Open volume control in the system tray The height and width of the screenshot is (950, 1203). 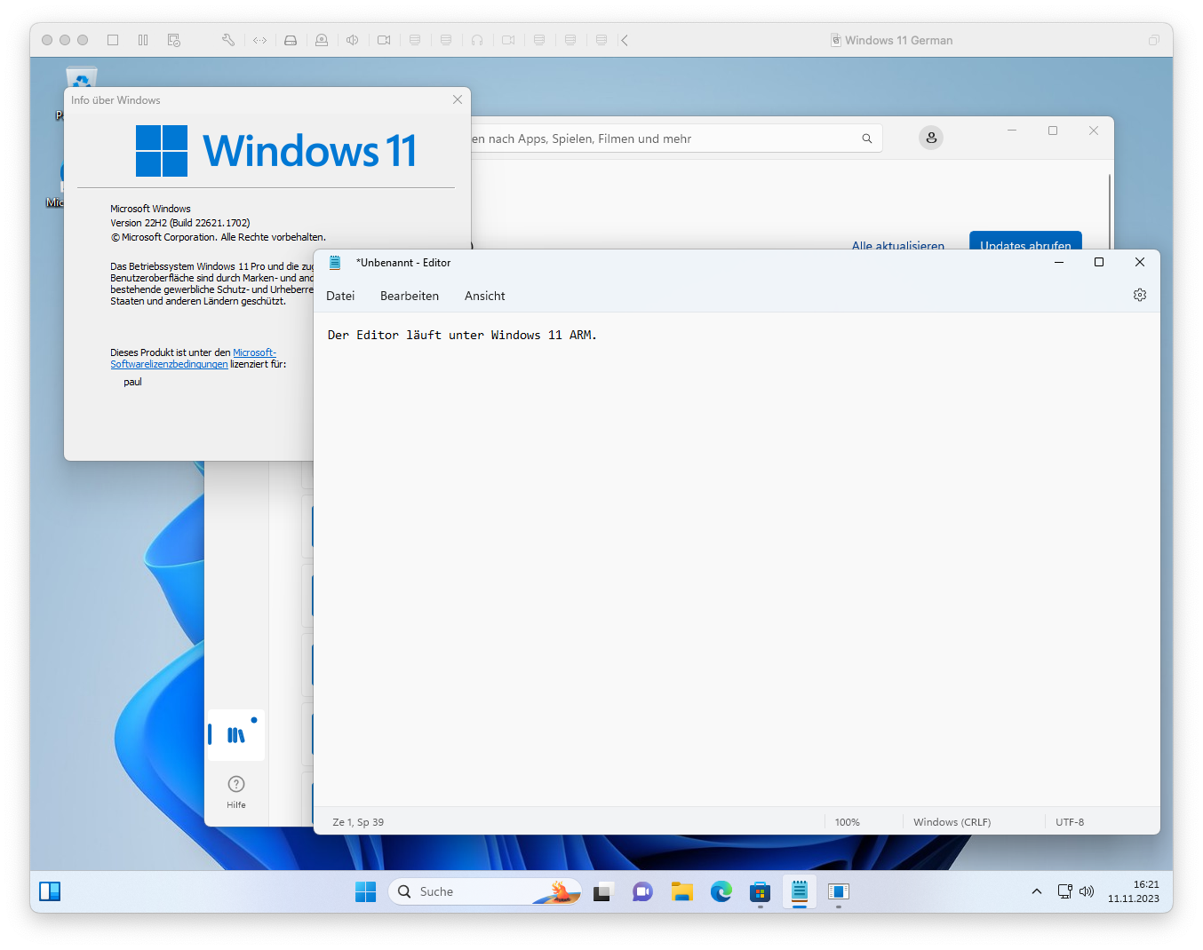pyautogui.click(x=1087, y=891)
